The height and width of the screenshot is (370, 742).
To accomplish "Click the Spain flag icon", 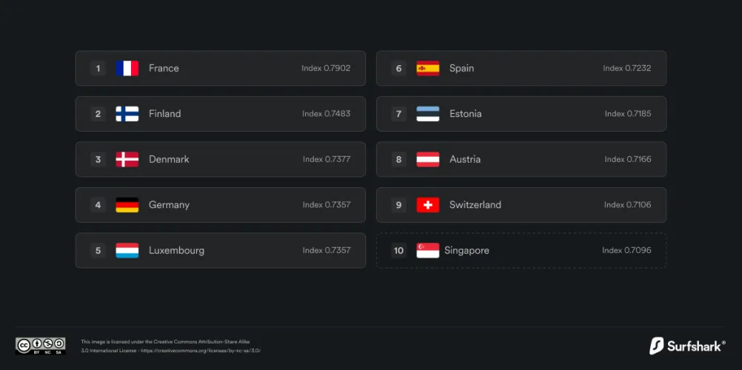I will (428, 68).
